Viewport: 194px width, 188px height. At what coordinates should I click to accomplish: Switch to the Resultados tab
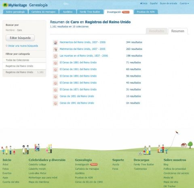157,31
